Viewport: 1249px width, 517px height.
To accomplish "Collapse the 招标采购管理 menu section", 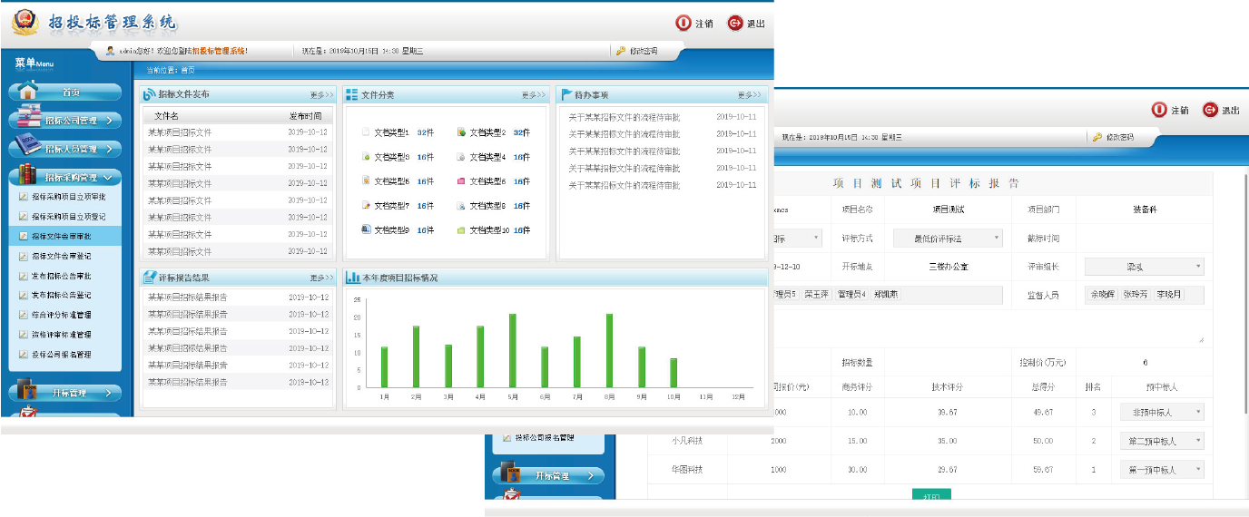I will [x=65, y=177].
